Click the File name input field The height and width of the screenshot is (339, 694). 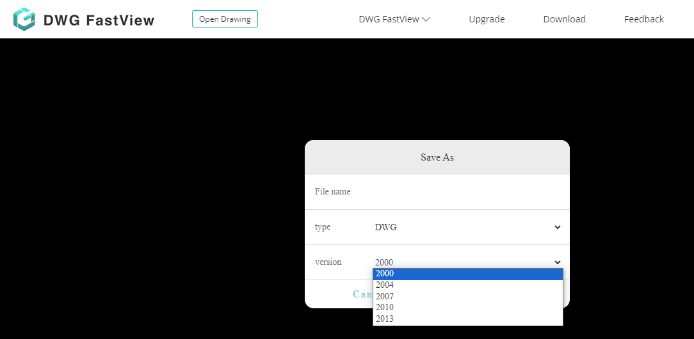coord(468,192)
